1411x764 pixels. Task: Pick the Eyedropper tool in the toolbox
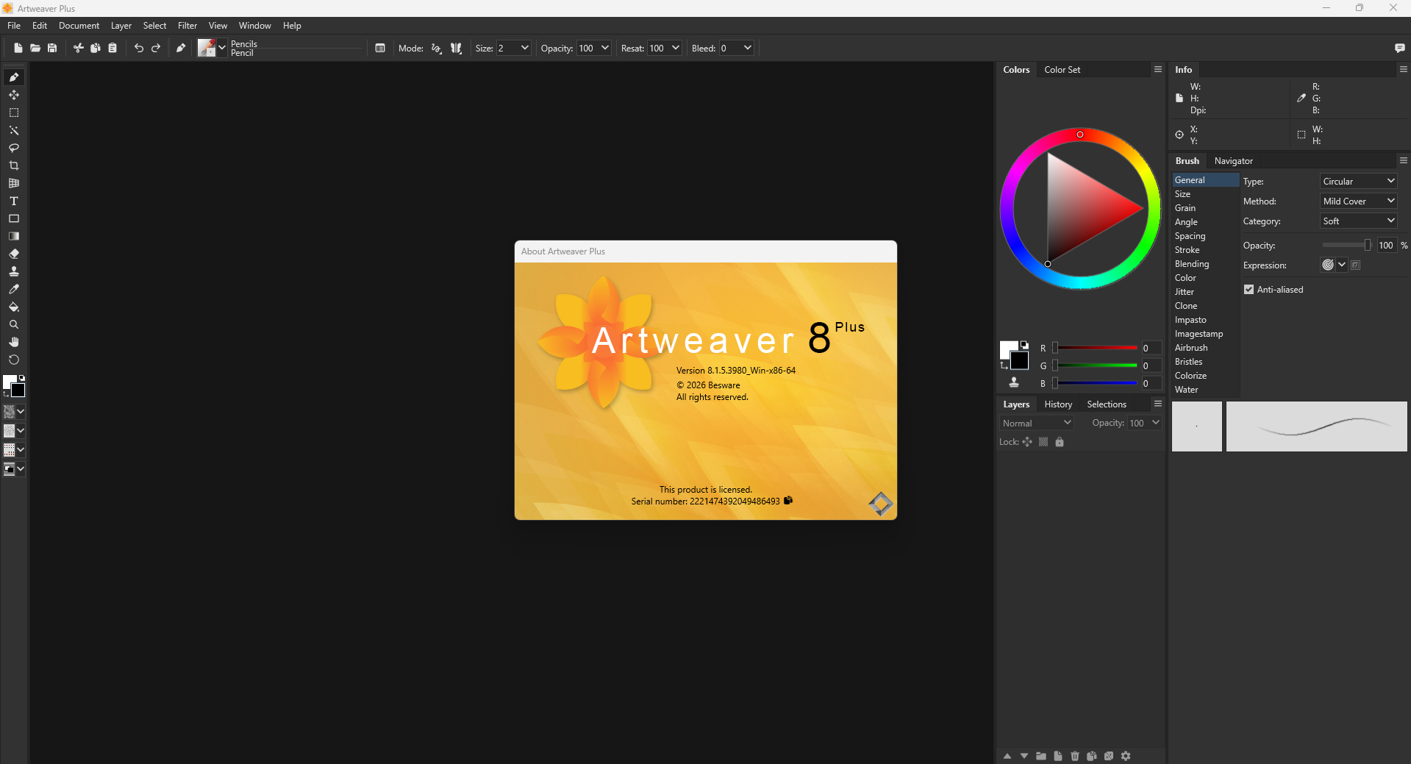point(14,289)
